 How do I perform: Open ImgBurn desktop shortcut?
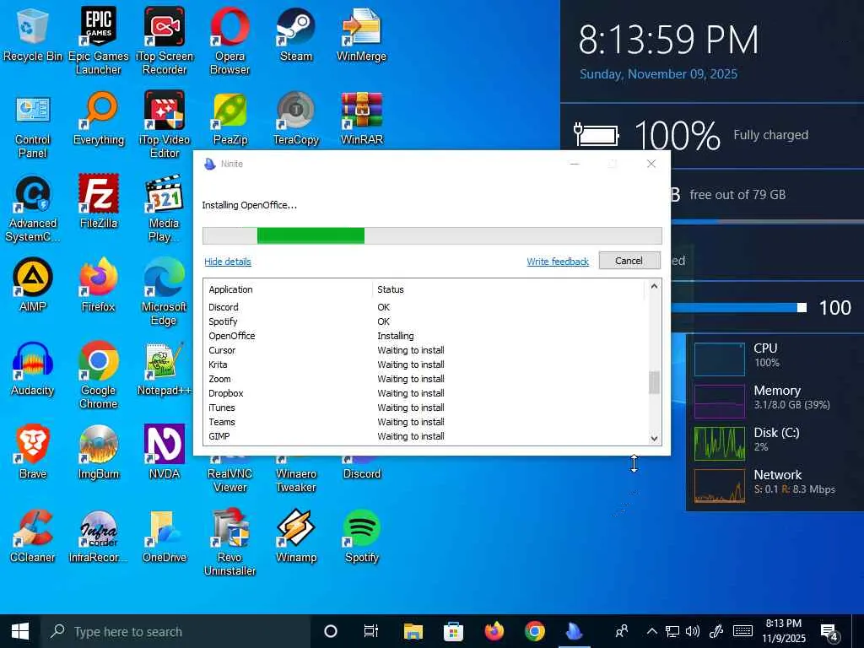pyautogui.click(x=98, y=453)
